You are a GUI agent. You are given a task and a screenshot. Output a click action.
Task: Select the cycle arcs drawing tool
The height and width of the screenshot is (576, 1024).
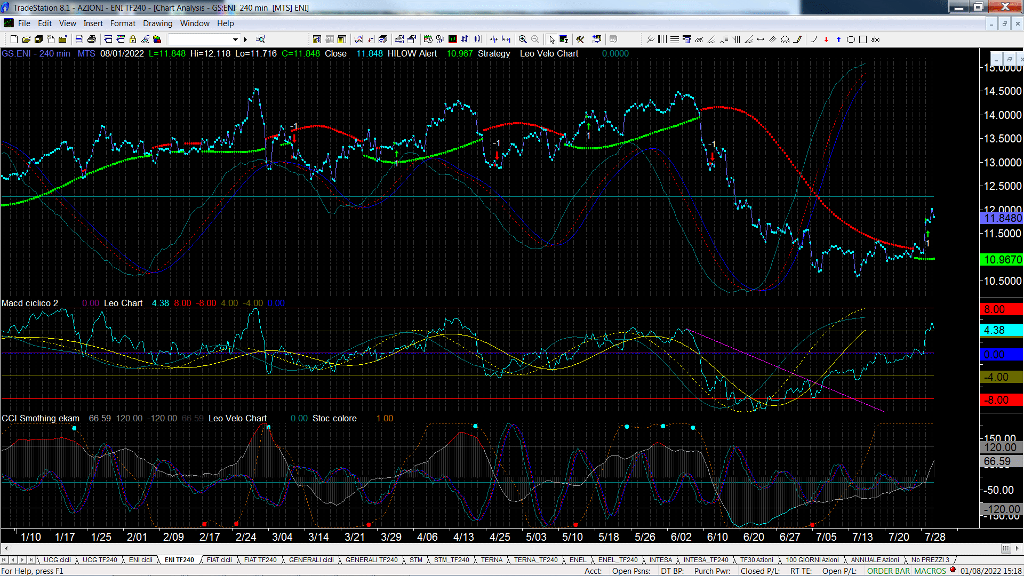tap(785, 39)
